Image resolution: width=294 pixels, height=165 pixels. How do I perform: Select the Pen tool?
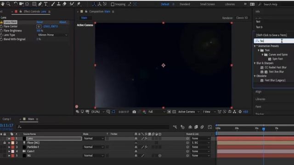click(x=40, y=4)
